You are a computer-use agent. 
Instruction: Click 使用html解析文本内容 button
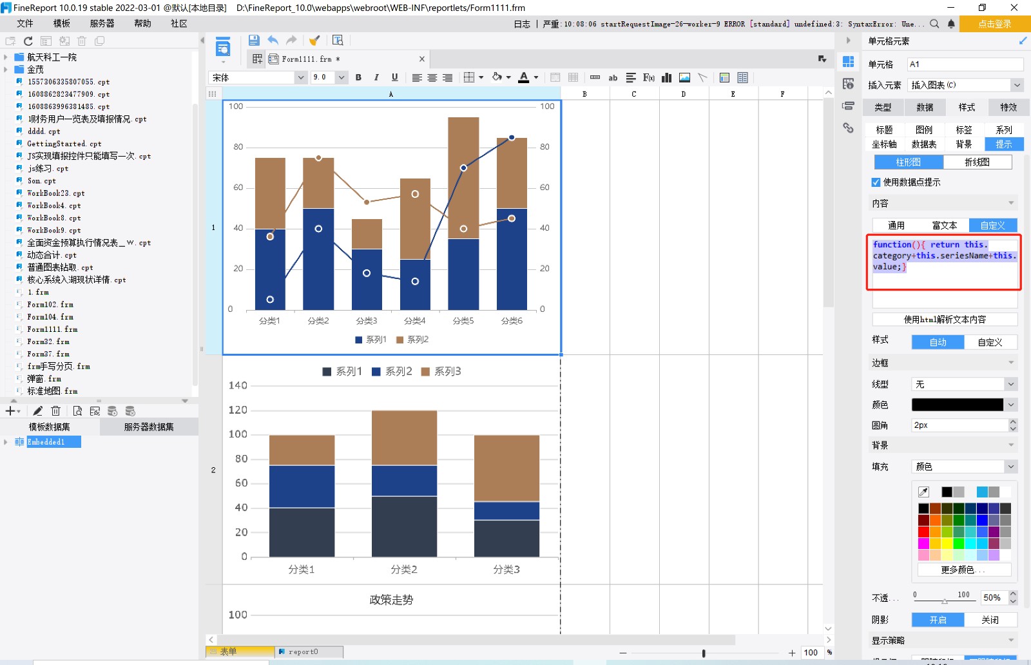click(945, 320)
